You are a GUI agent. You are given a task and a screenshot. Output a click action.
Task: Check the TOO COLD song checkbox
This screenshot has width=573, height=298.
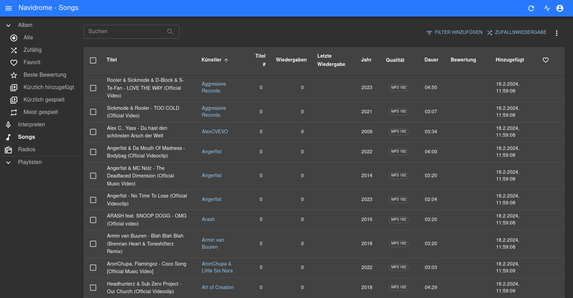click(x=93, y=112)
